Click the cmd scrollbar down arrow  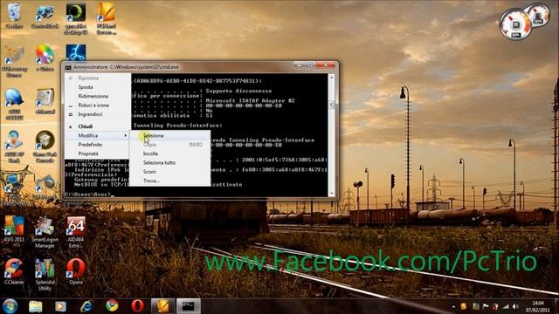331,193
